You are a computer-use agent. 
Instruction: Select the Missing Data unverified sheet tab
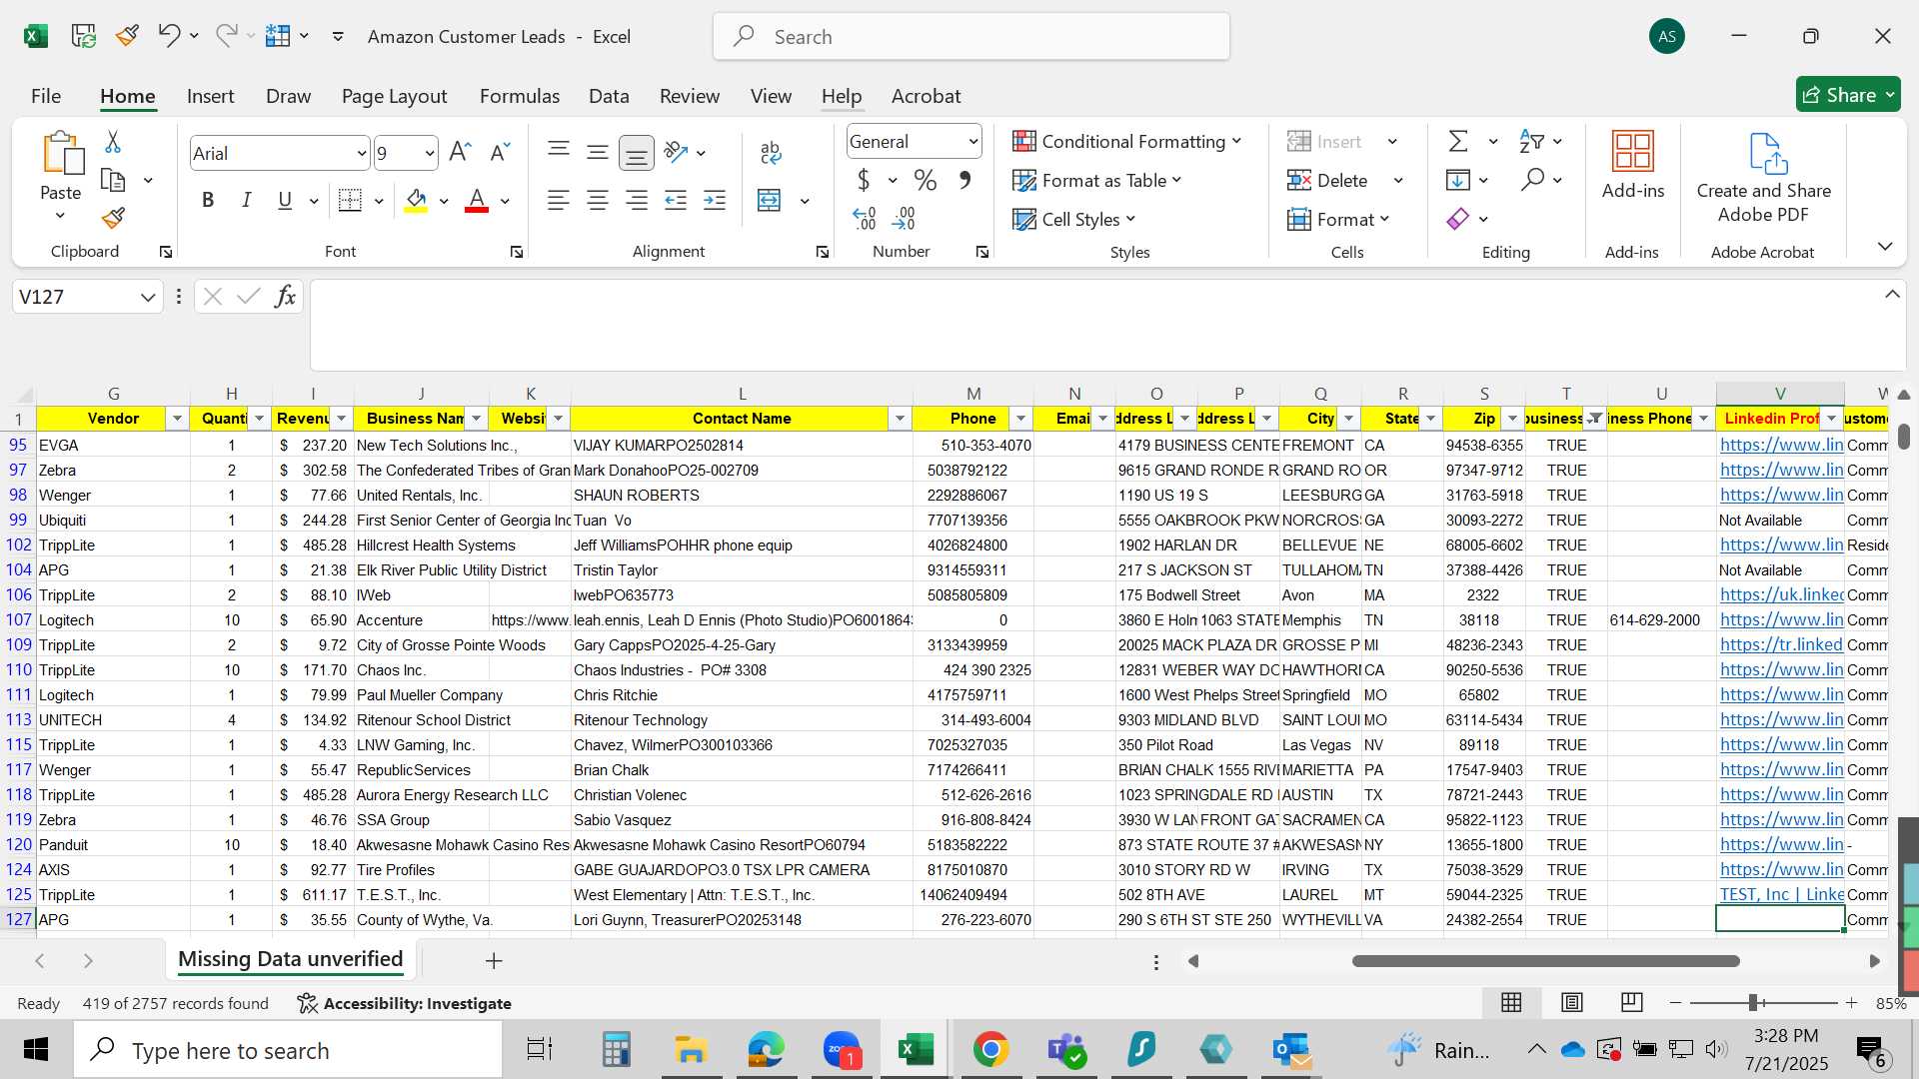pos(290,959)
